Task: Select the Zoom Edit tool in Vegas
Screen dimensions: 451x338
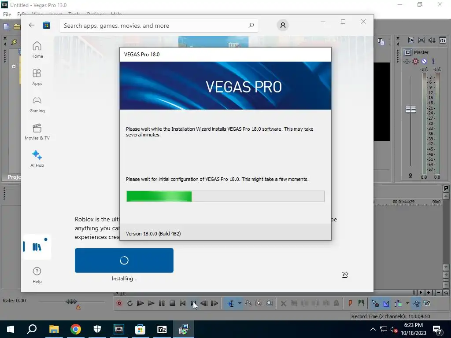Action: coord(269,303)
